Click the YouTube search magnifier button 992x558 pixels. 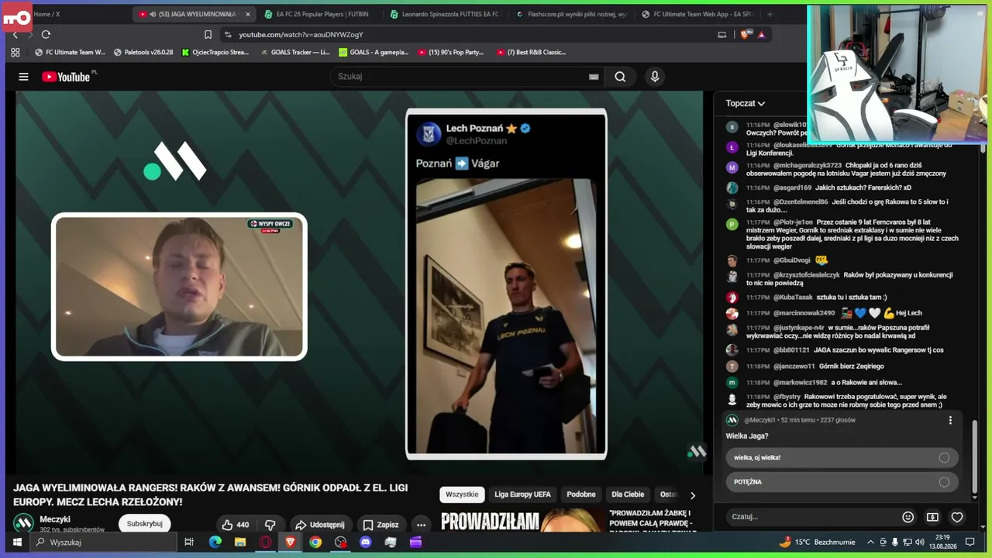click(620, 77)
